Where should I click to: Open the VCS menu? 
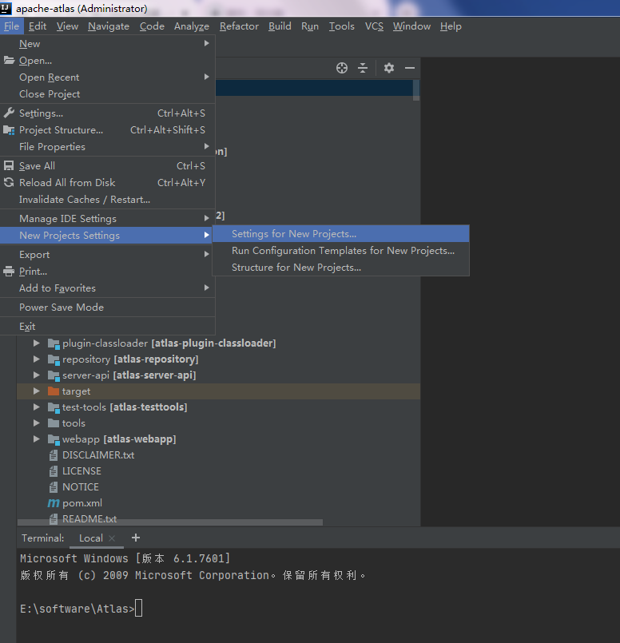click(374, 26)
